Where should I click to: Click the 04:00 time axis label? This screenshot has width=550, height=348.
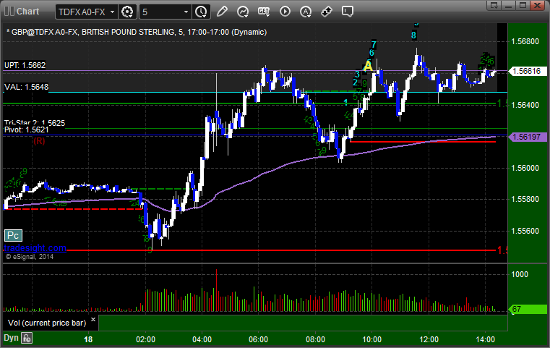pyautogui.click(x=202, y=339)
